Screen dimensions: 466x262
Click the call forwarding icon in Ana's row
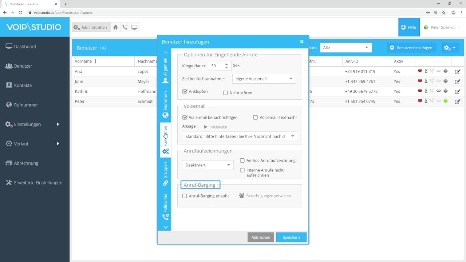tap(432, 71)
